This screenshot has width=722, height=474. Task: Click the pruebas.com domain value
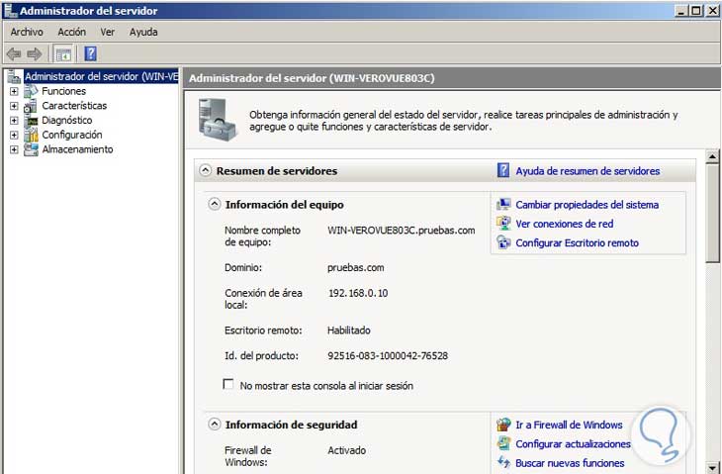[x=355, y=267]
